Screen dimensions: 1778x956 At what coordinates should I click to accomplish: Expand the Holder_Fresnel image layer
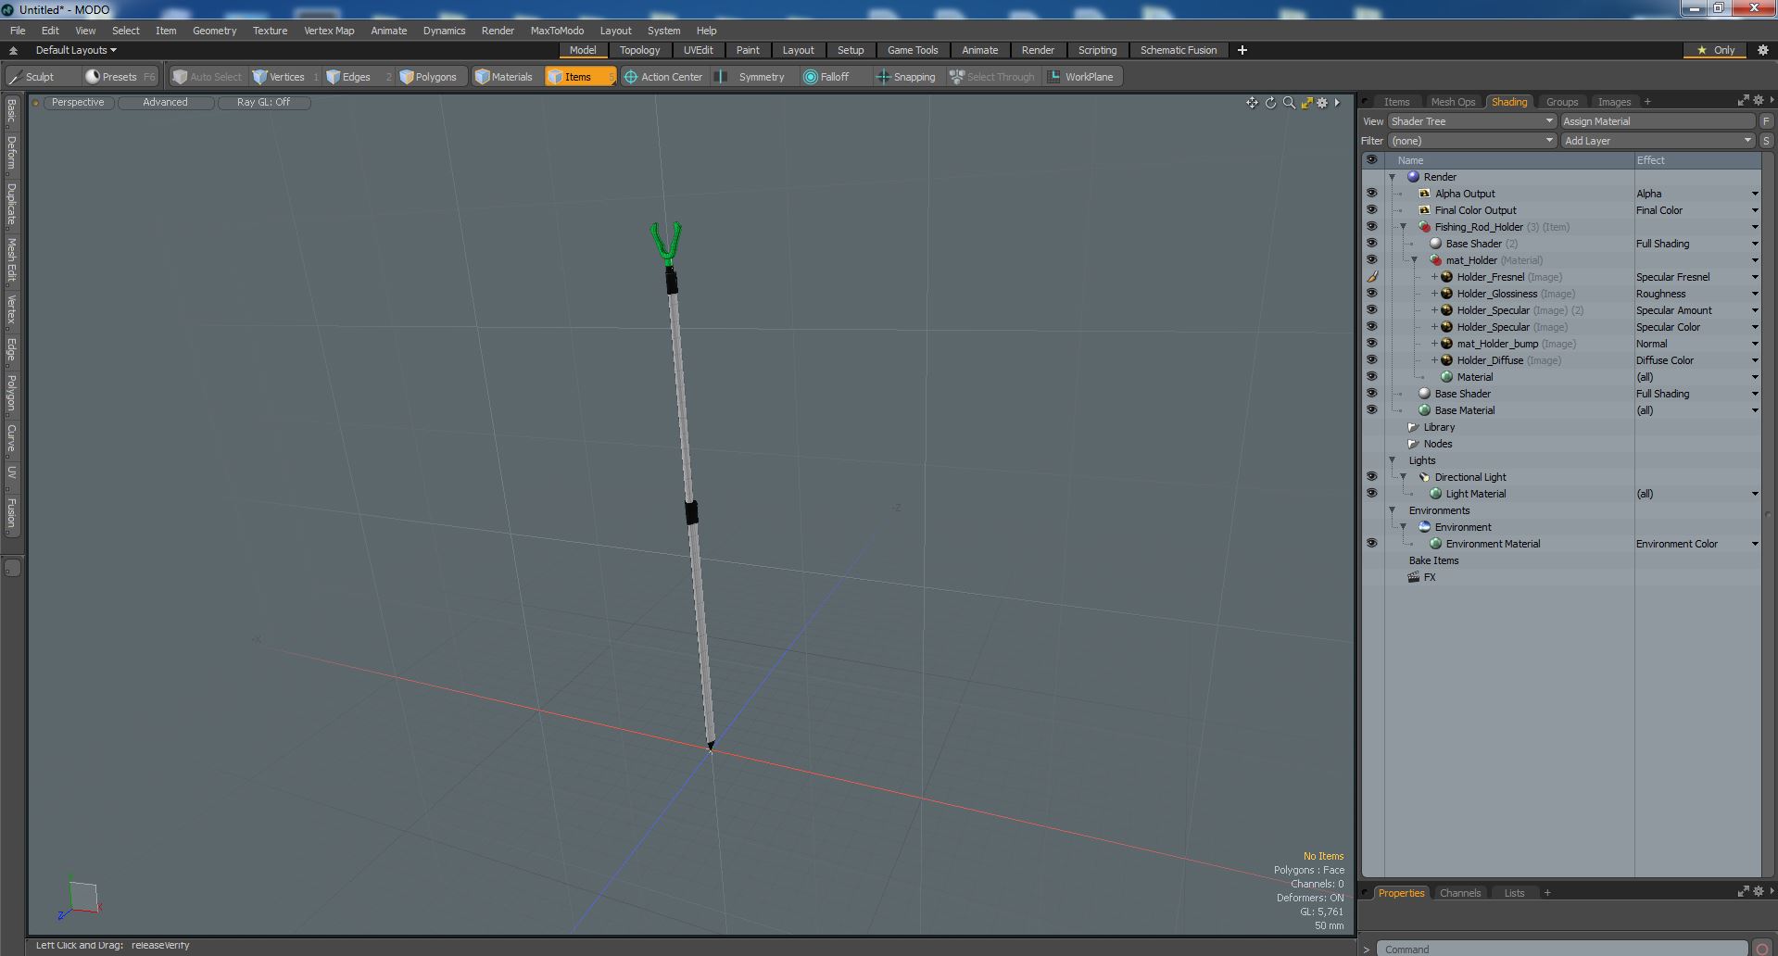1434,277
